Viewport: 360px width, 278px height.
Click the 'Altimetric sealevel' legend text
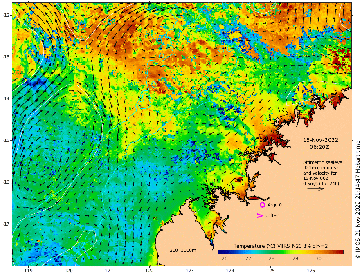click(x=323, y=162)
